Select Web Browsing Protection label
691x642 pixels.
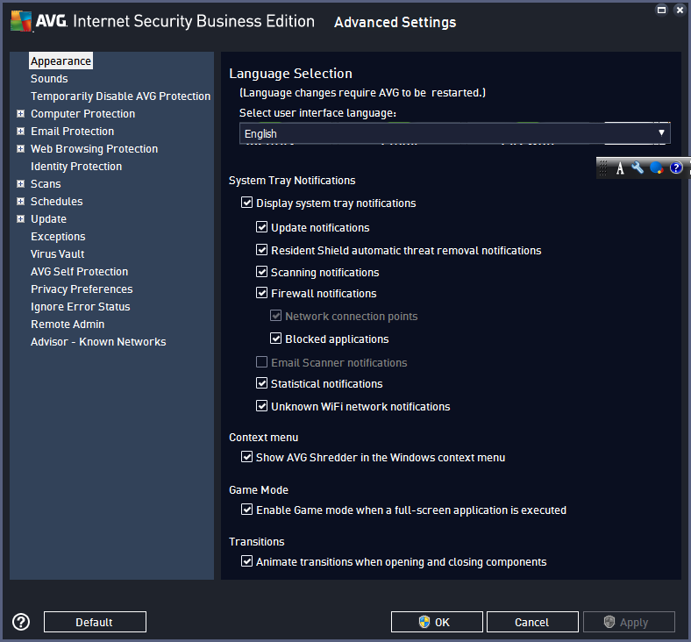[95, 149]
